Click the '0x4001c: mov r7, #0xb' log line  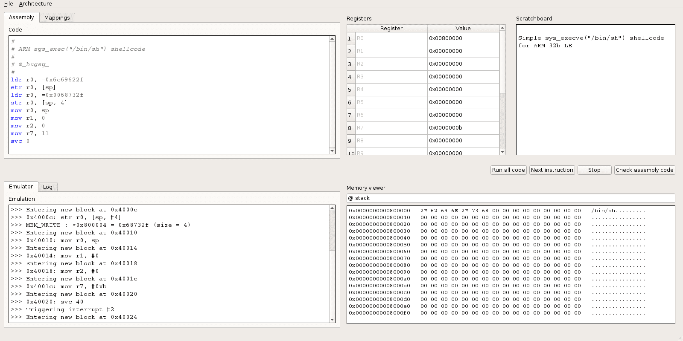click(x=58, y=286)
